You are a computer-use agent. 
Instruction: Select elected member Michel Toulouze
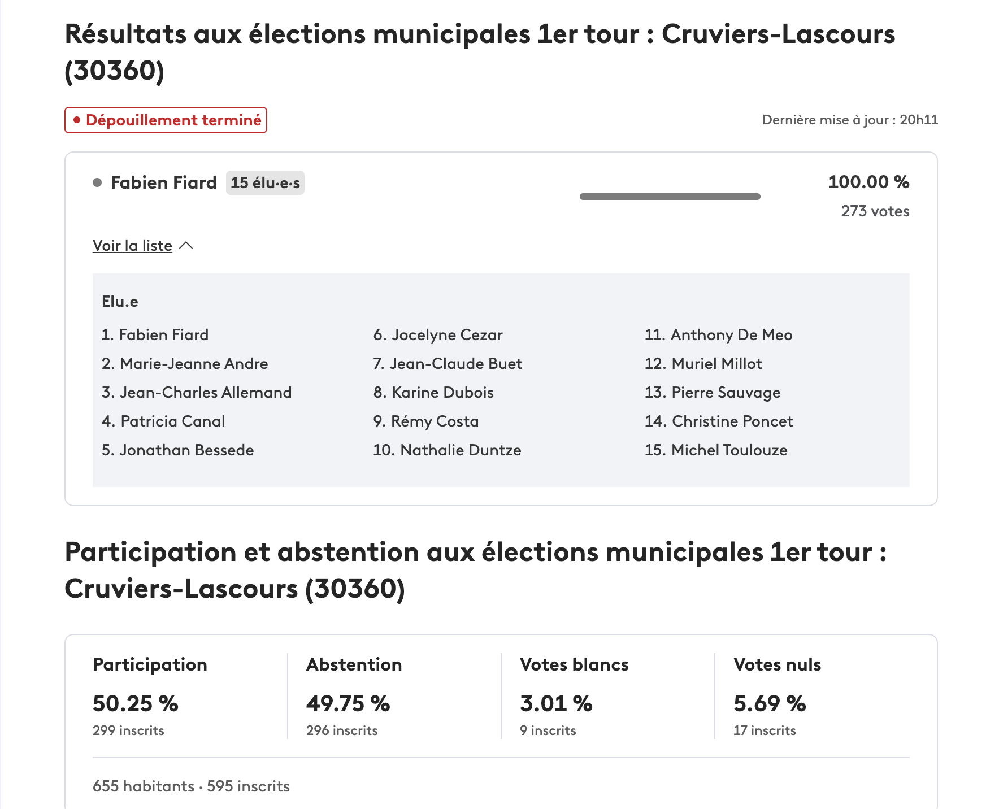click(x=716, y=450)
